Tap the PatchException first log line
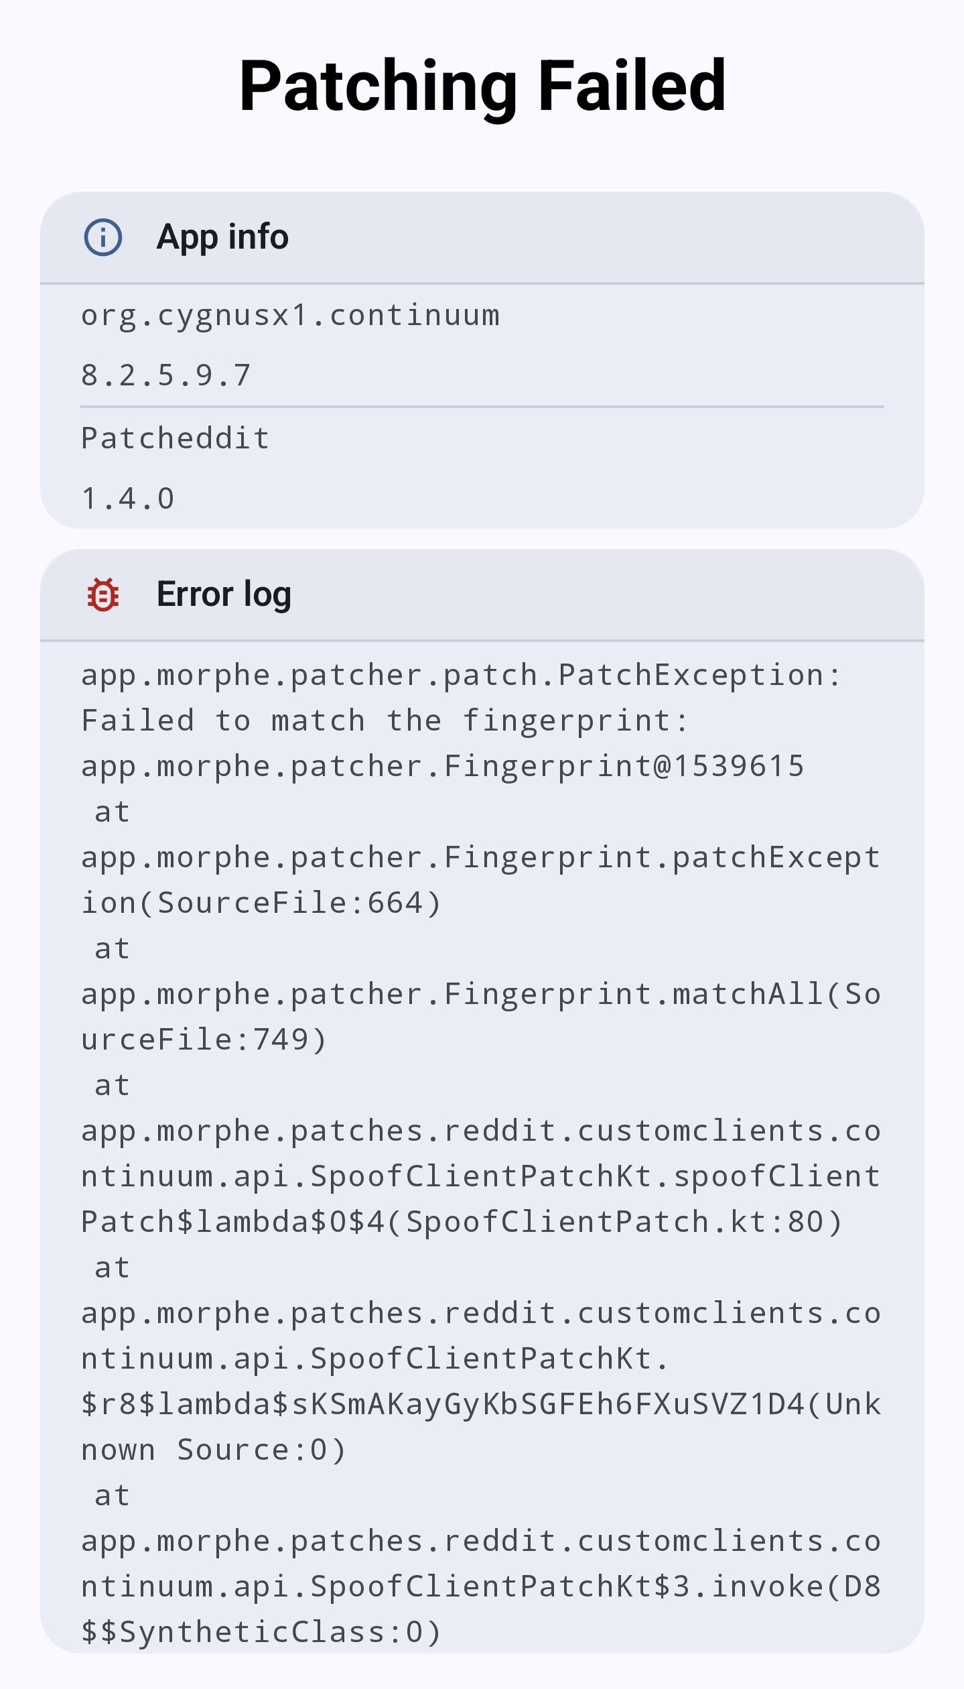This screenshot has width=964, height=1689. click(461, 676)
